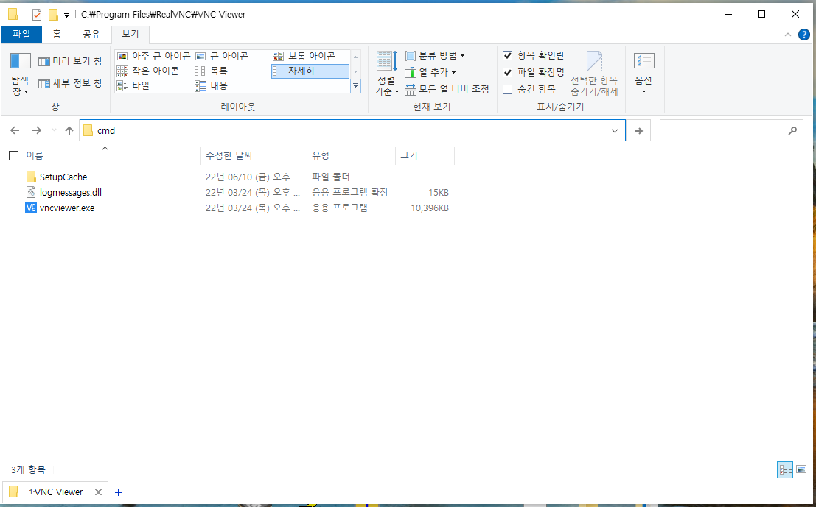Select the vncviewer.exe file
Image resolution: width=816 pixels, height=507 pixels.
click(67, 208)
